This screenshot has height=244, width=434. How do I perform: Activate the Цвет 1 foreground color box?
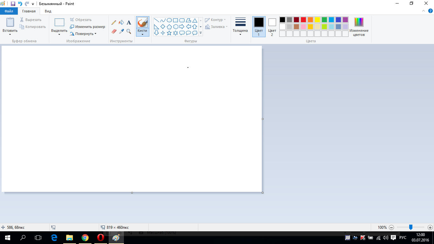[x=259, y=27]
